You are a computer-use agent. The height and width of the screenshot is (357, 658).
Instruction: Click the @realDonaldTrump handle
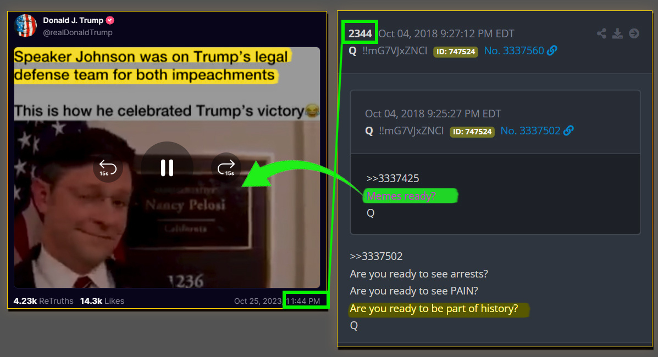pos(78,33)
